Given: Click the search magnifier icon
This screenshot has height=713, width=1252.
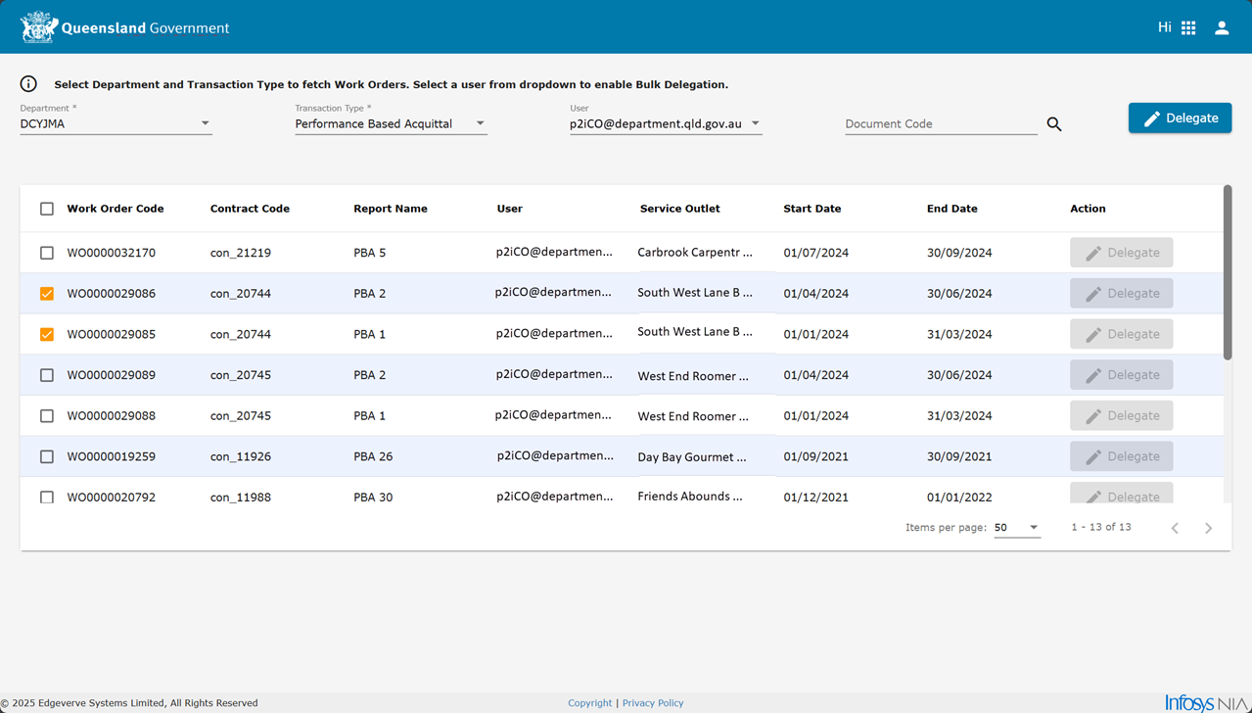Looking at the screenshot, I should 1054,124.
